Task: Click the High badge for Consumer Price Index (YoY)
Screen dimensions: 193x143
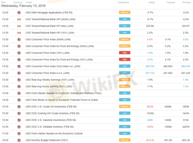Action: coord(125,53)
